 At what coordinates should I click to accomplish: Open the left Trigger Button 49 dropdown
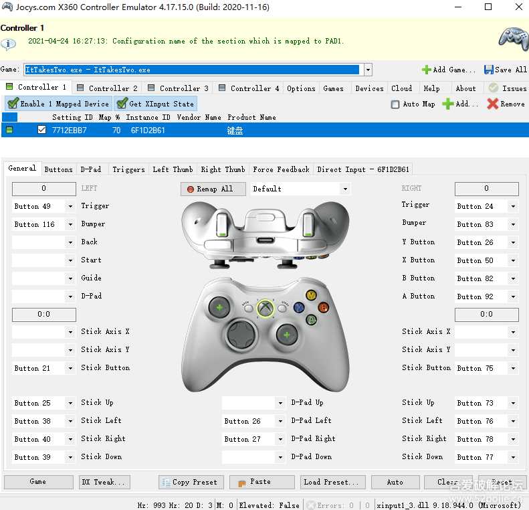70,207
